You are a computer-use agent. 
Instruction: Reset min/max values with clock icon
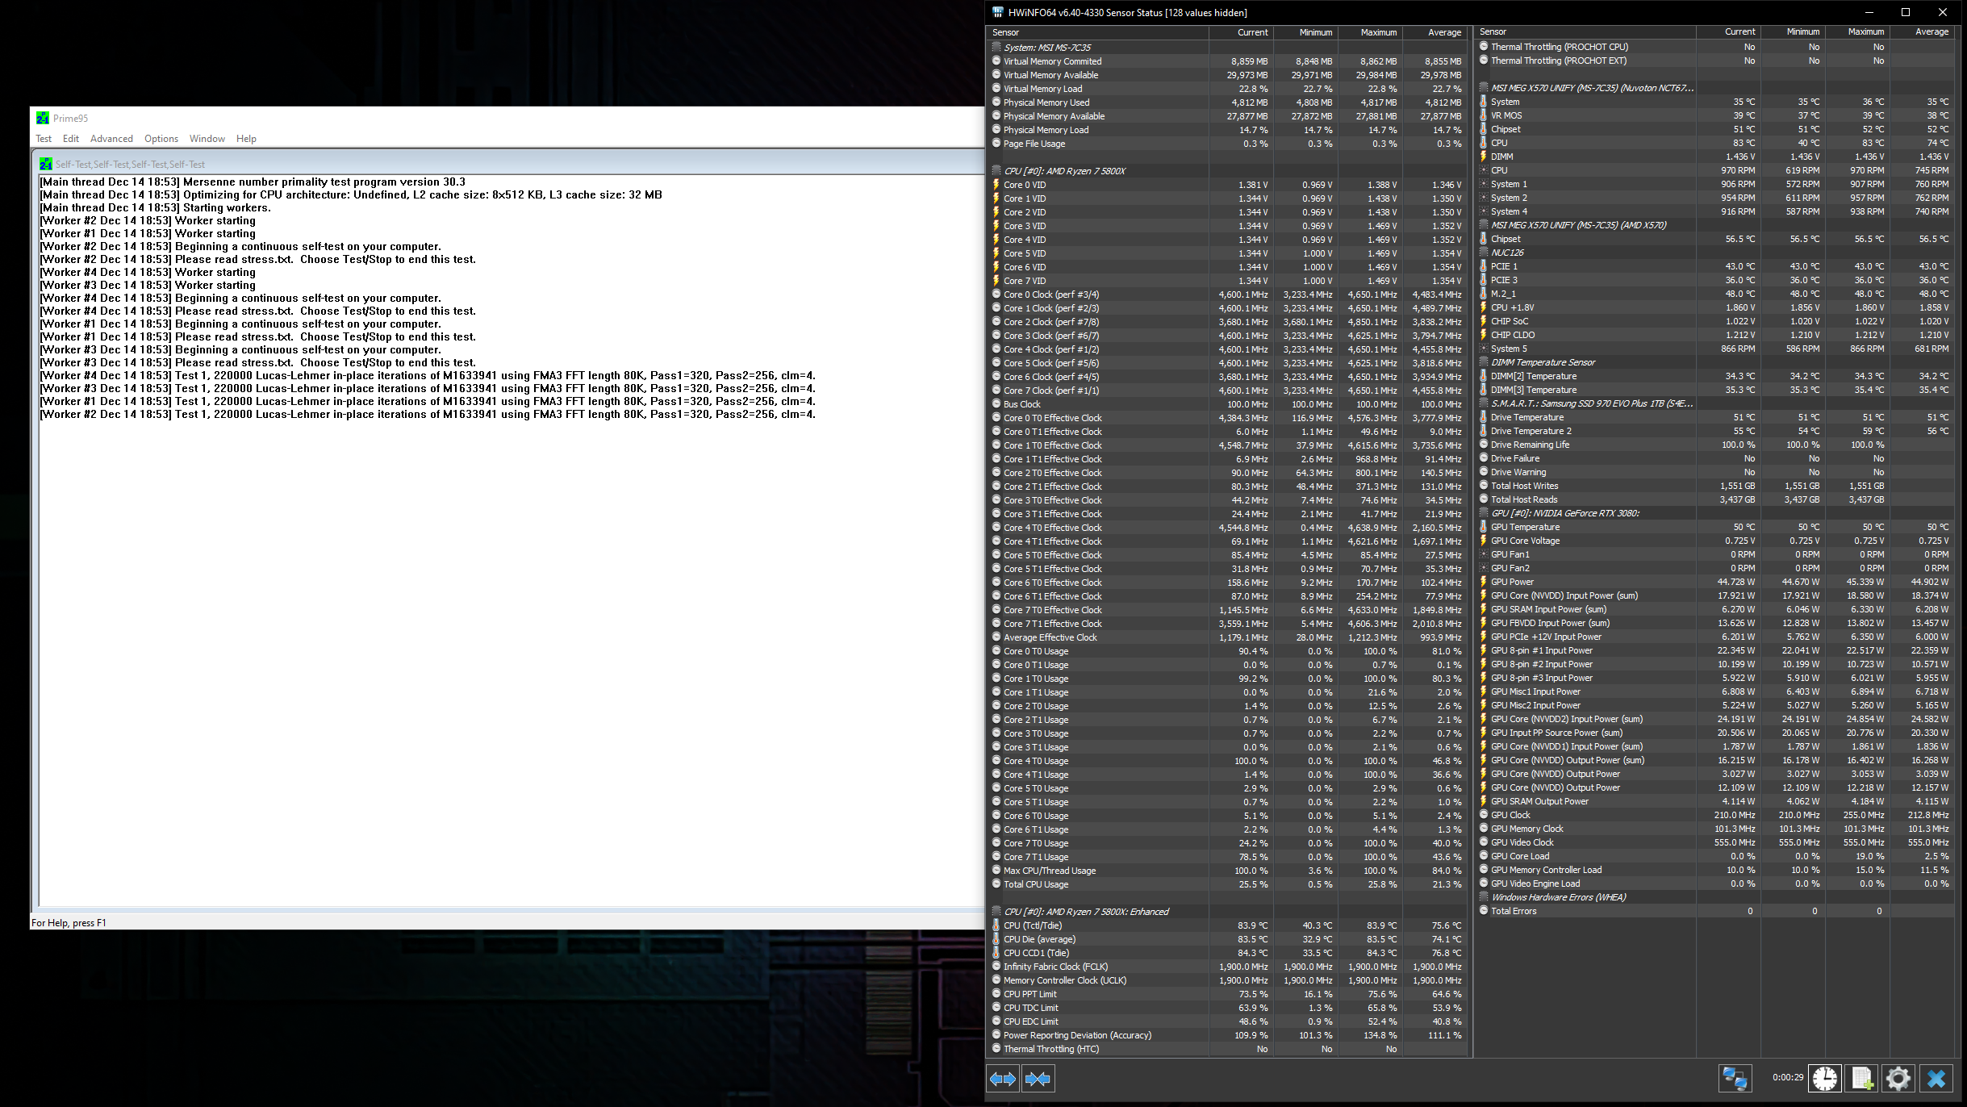point(1824,1078)
